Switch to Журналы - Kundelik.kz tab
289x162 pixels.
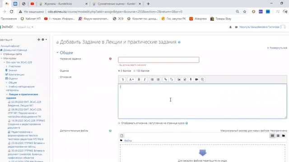[x=64, y=4]
